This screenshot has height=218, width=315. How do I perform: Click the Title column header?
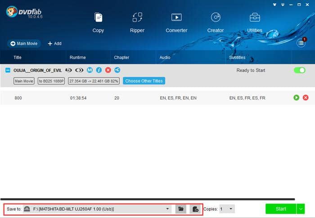click(18, 57)
